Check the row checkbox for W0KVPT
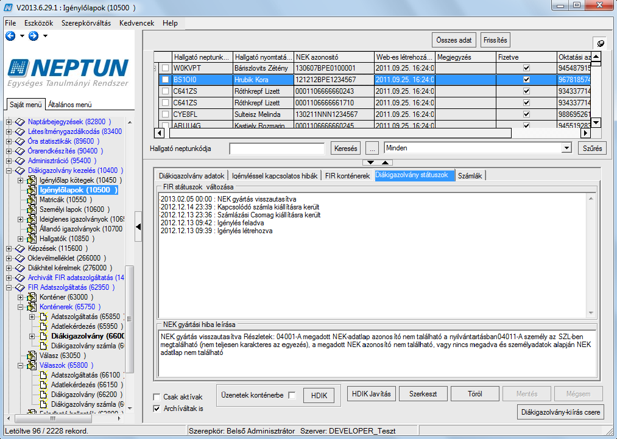Image resolution: width=617 pixels, height=439 pixels. [166, 68]
